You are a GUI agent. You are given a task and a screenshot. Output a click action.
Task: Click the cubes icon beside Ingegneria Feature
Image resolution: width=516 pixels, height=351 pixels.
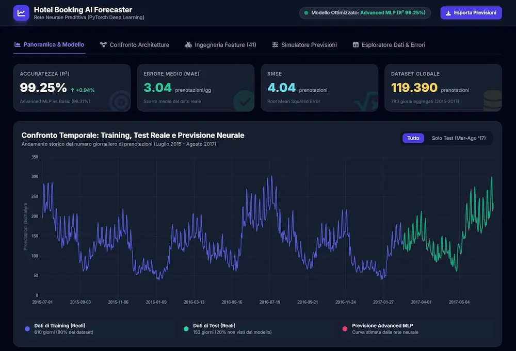point(188,45)
